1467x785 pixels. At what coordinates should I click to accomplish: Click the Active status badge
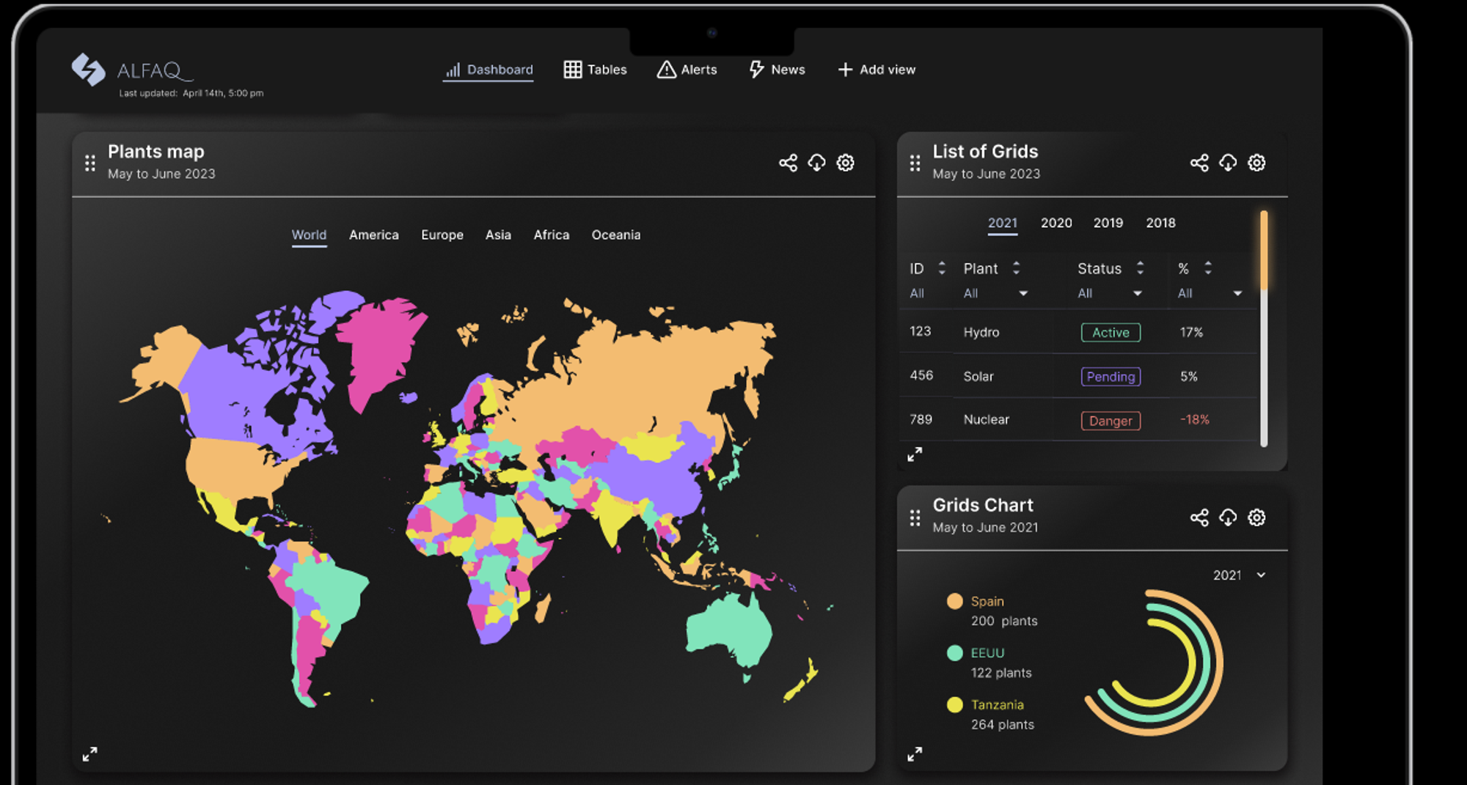pos(1111,333)
